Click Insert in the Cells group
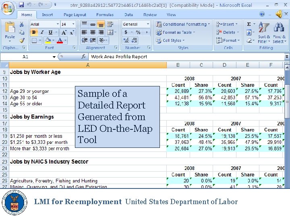 pos(227,24)
